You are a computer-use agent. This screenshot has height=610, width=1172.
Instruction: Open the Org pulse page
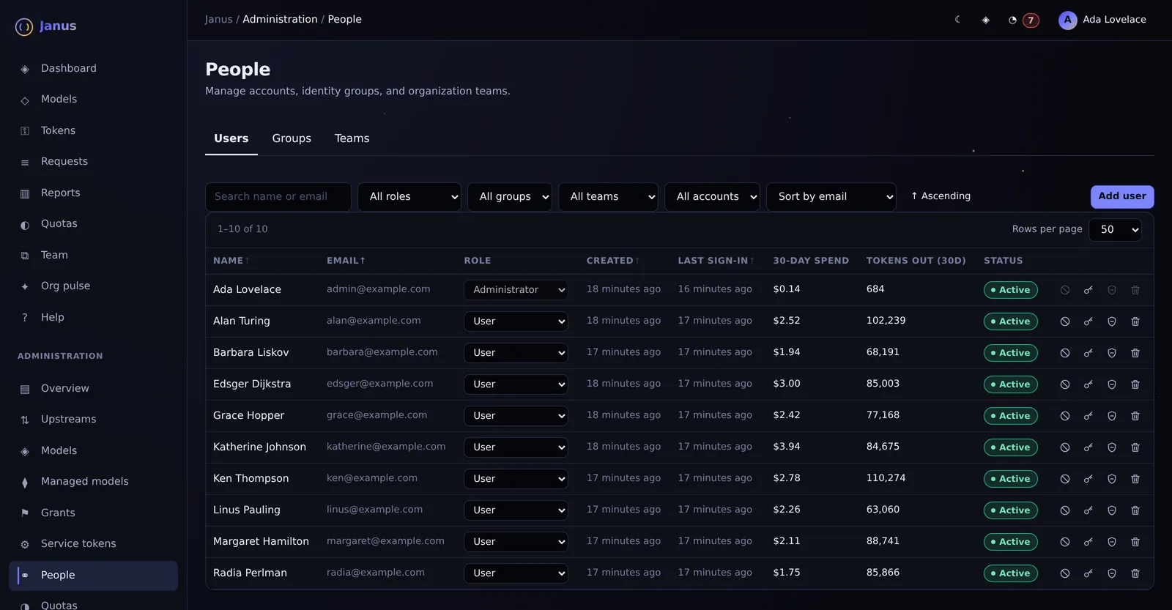tap(93, 286)
